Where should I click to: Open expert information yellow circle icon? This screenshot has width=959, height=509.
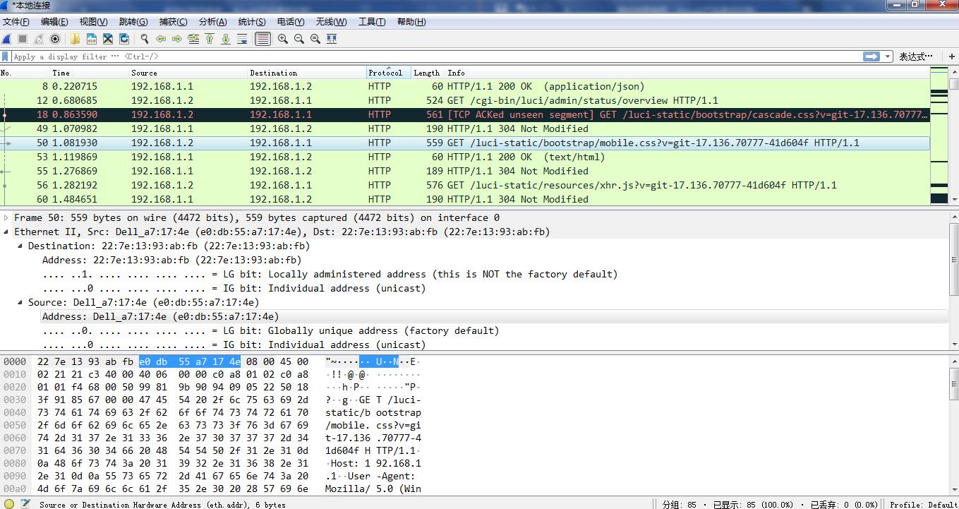[x=9, y=504]
